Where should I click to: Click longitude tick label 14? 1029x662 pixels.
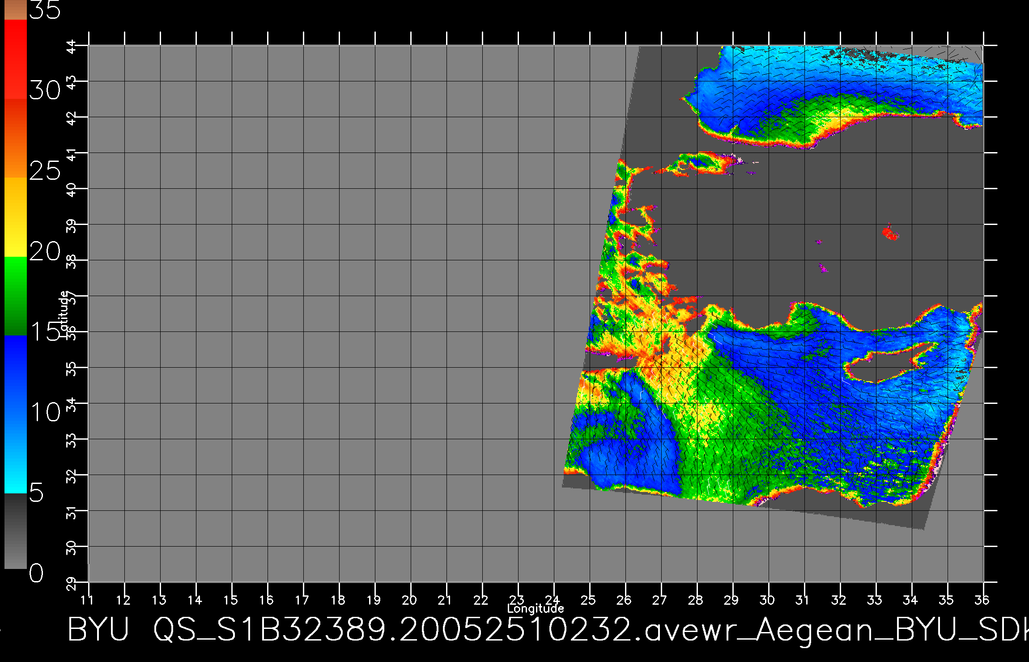click(195, 600)
